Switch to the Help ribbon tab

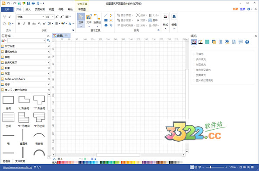coord(70,9)
